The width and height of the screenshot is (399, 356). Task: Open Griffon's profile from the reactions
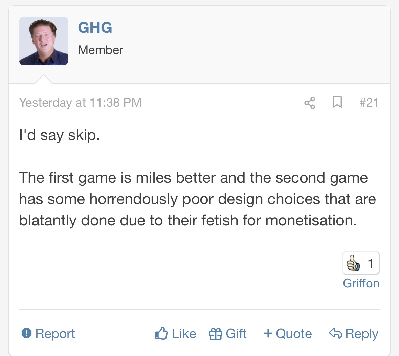point(361,283)
